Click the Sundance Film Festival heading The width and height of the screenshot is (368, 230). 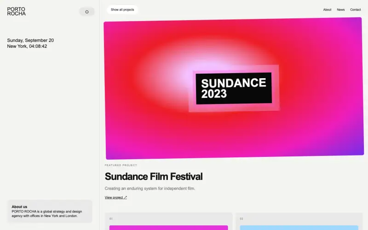[x=154, y=177]
